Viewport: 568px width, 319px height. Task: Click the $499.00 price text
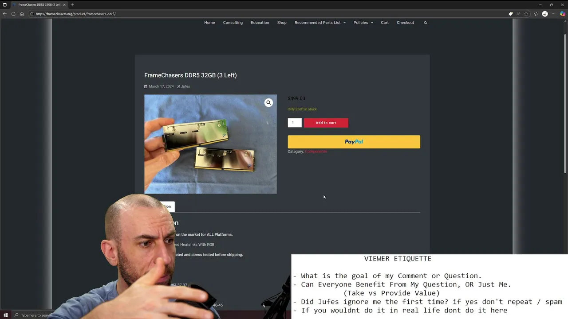[296, 98]
